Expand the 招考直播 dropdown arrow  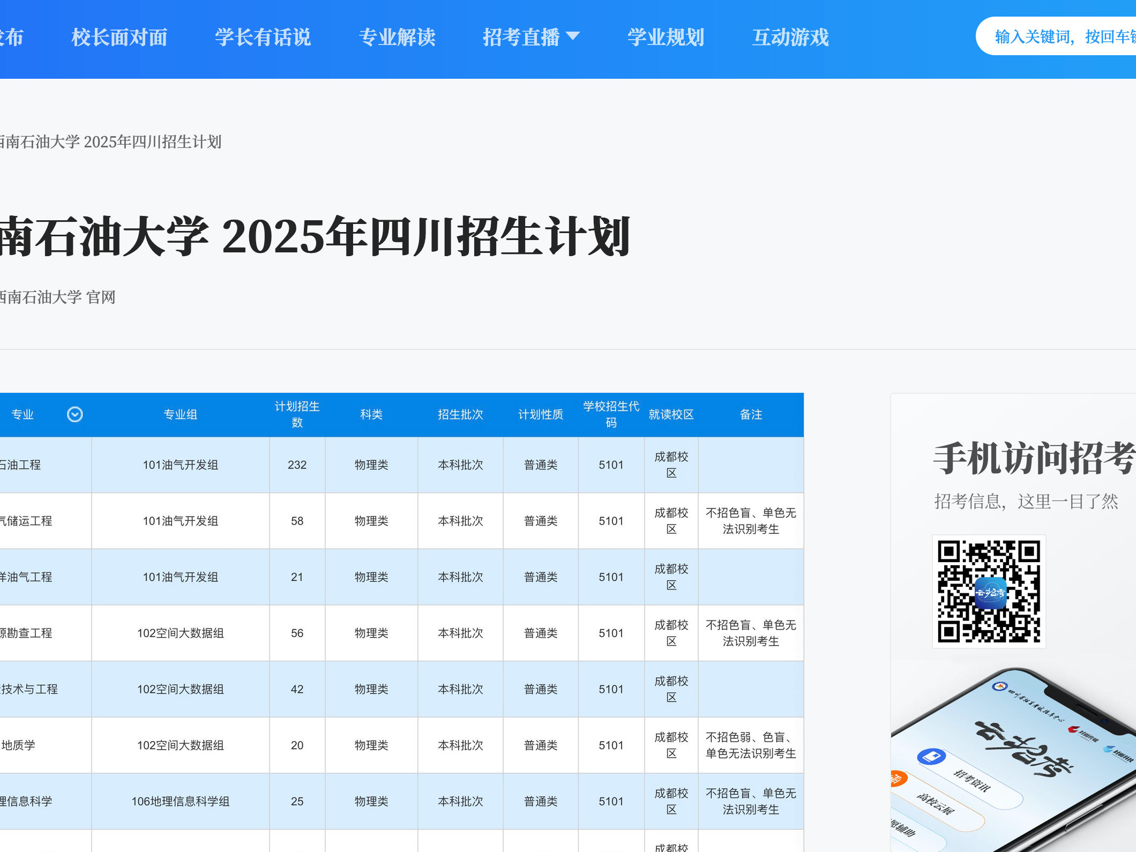pos(573,36)
